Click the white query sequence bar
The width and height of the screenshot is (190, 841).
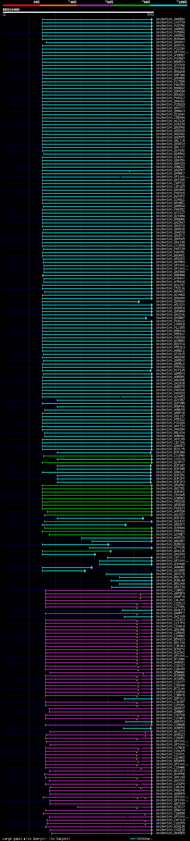click(x=78, y=12)
